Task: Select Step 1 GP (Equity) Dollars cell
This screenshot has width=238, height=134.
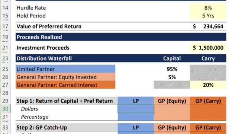Action: pos(172,109)
